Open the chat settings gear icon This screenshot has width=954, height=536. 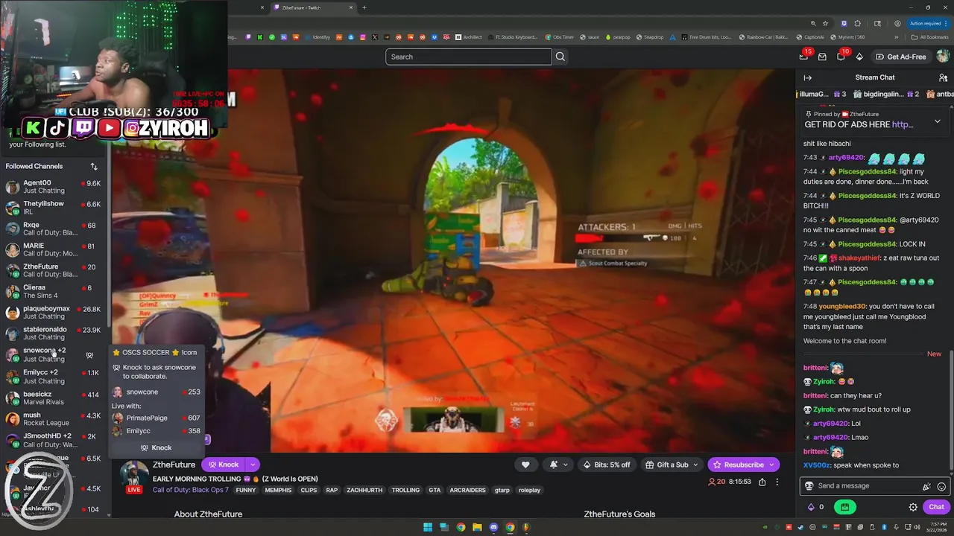pyautogui.click(x=913, y=507)
